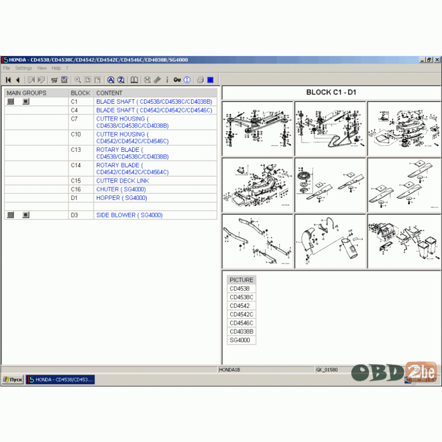Open cutter deck link arms thumbnail

pos(258,241)
